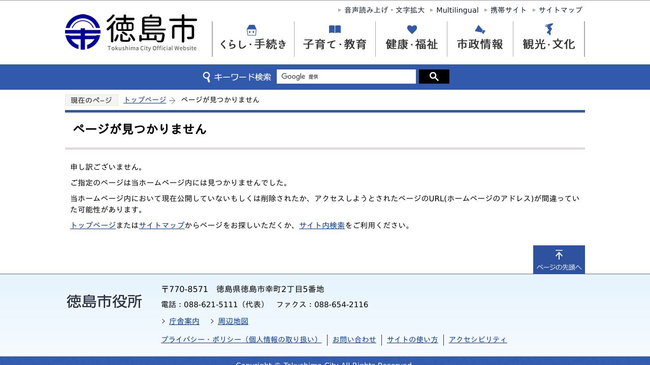Click the 健康・福祉 heart icon
This screenshot has width=650, height=365.
coord(412,29)
